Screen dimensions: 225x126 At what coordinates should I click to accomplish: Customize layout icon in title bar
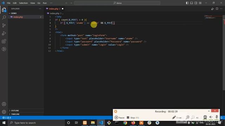pos(200,3)
